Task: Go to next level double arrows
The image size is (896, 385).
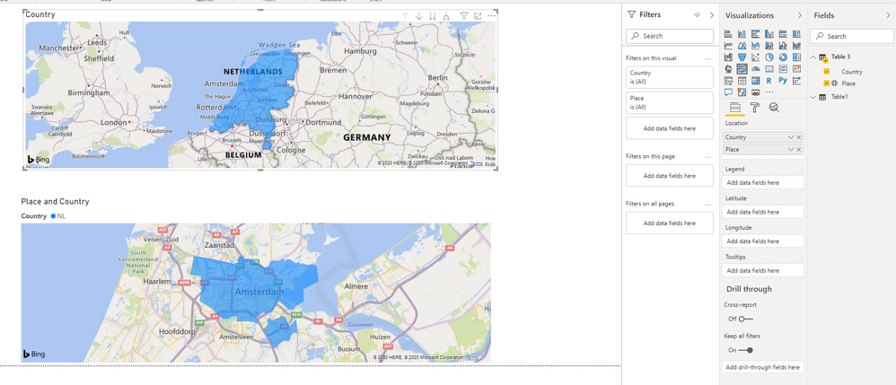Action: pyautogui.click(x=433, y=16)
